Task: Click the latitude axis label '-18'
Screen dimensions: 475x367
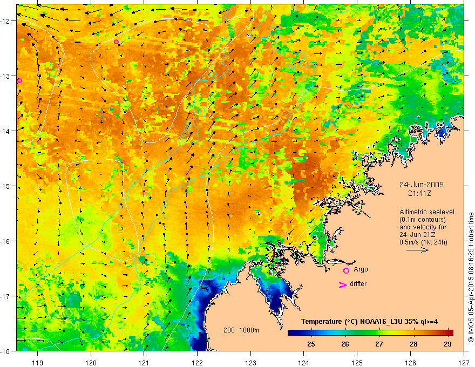Action: click(x=6, y=351)
